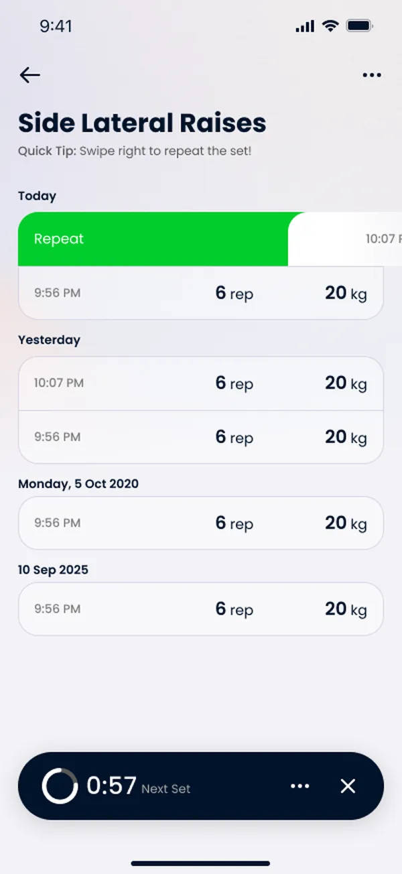Tap the back arrow icon

(30, 75)
